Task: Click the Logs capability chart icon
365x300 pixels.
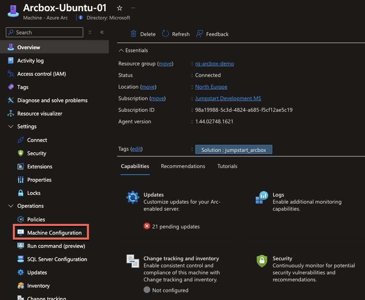Action: point(262,197)
